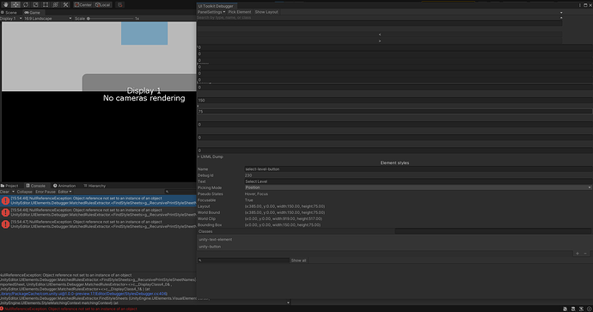Select the Rotate tool icon
The width and height of the screenshot is (593, 312).
pyautogui.click(x=26, y=4)
